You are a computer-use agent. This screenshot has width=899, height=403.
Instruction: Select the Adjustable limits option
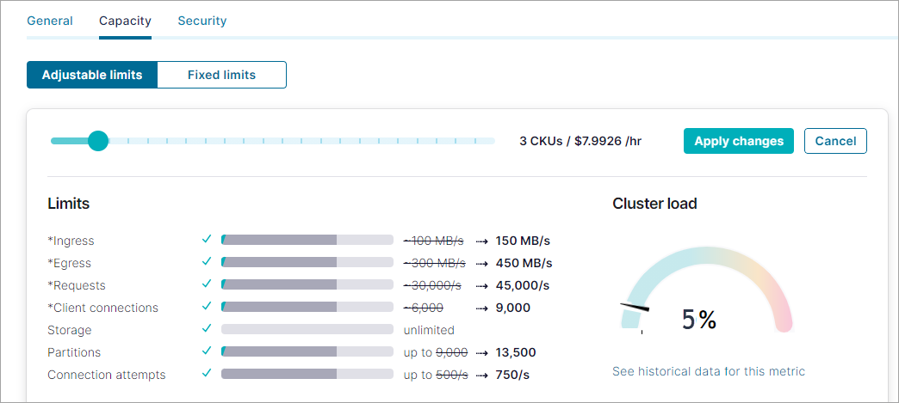(92, 75)
